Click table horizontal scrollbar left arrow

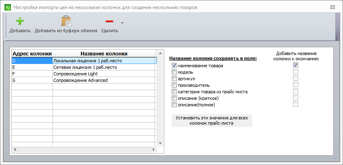tap(15, 150)
